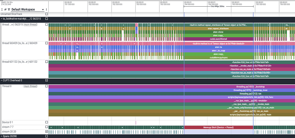295x138 pixels.
Task: Check the thread 601122 track checkbox
Action: pyautogui.click(x=47, y=62)
